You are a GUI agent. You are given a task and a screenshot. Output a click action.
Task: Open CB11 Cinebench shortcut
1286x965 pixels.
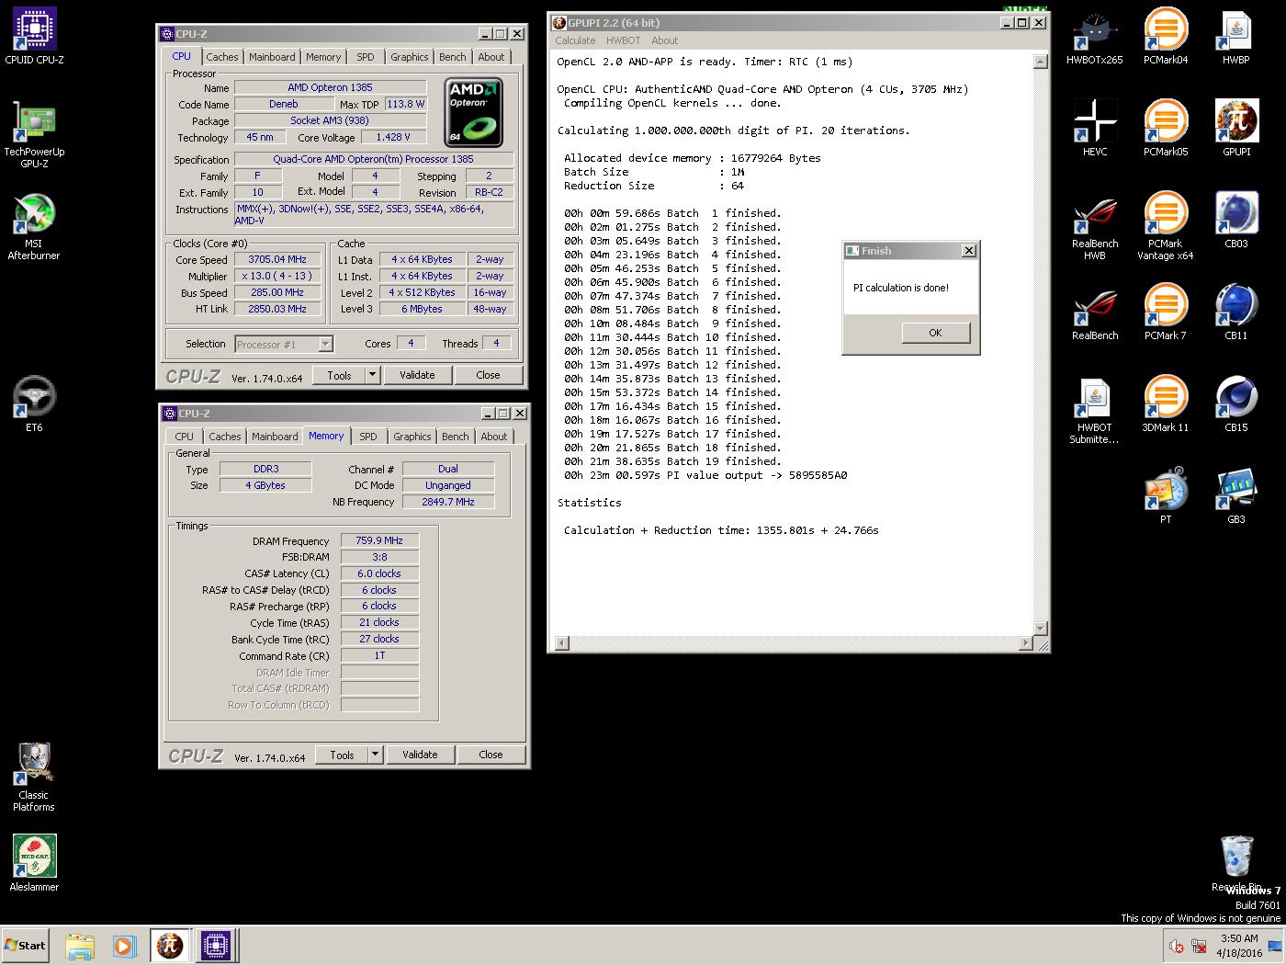1236,312
